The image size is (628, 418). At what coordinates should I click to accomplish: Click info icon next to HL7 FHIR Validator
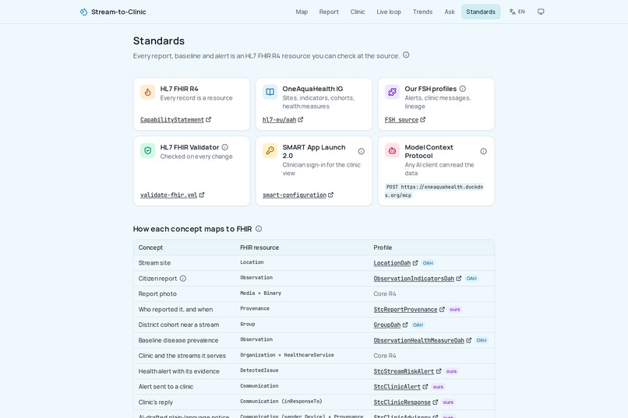(x=225, y=147)
